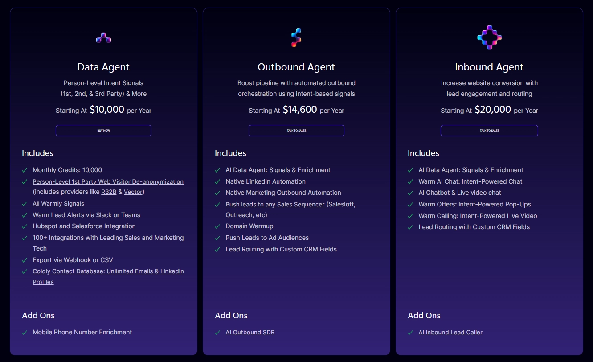Screen dimensions: 593x362
Task: Click checkmark beside Warm Calling: Intent-Powered Live Video
Action: click(410, 216)
